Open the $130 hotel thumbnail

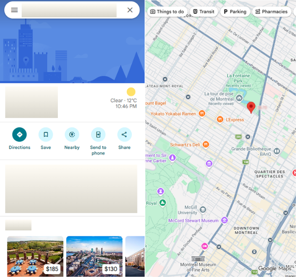point(94,256)
